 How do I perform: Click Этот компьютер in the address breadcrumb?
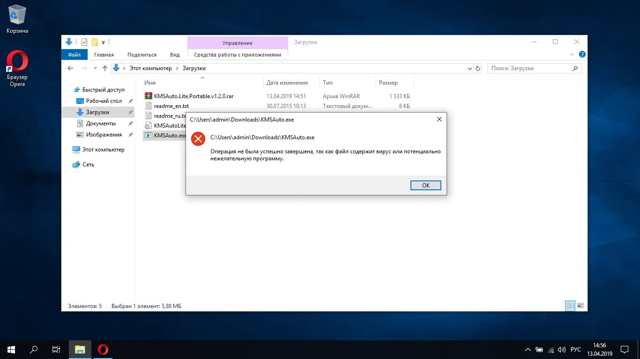[x=151, y=68]
